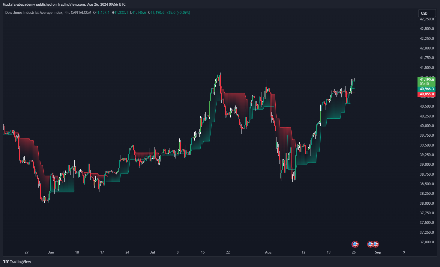Click the 40,500.0 price axis label
This screenshot has height=267, width=440.
(427, 106)
